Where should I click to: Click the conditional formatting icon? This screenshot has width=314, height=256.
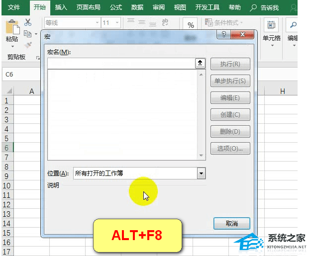209,22
